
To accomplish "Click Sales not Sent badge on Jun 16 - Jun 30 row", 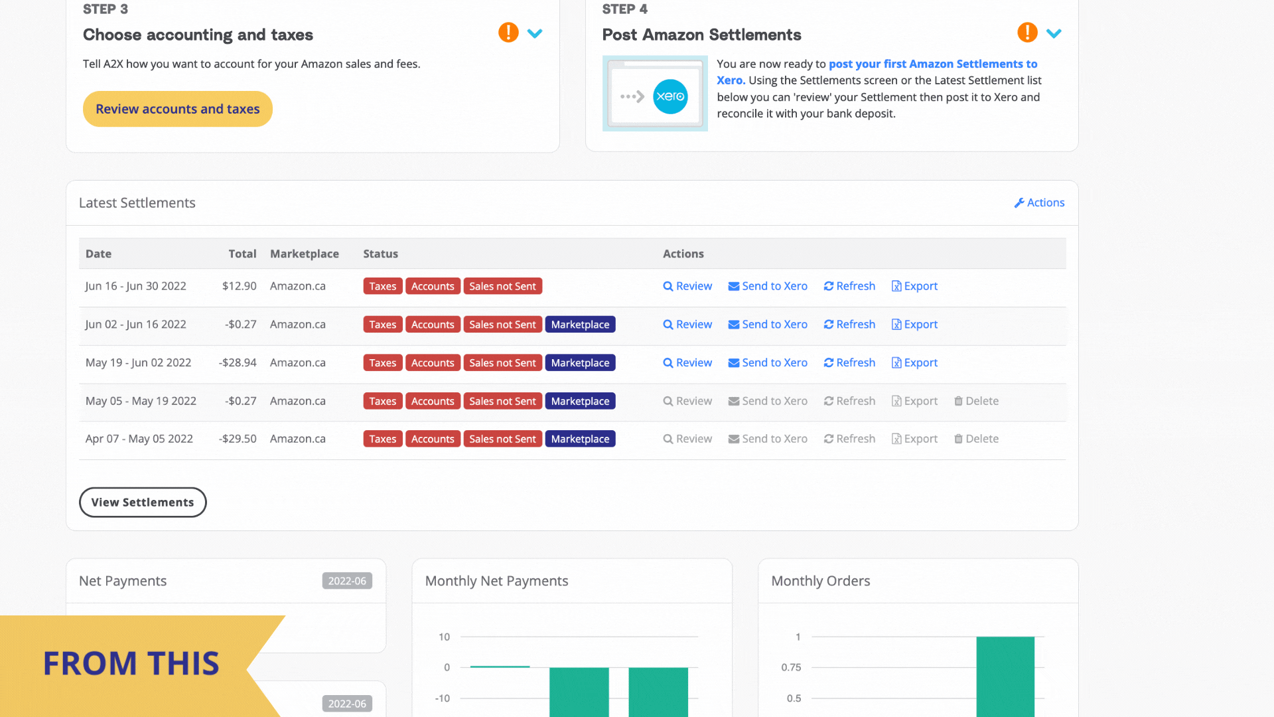I will pos(502,286).
